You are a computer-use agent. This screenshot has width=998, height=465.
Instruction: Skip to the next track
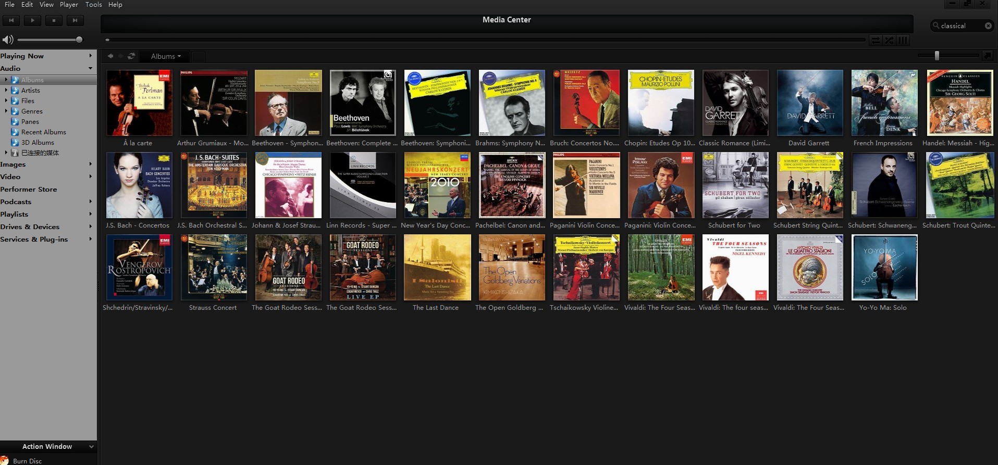(x=75, y=20)
